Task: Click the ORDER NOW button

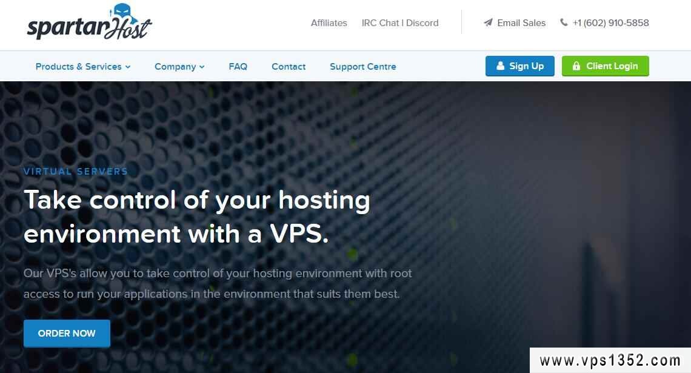Action: coord(67,334)
